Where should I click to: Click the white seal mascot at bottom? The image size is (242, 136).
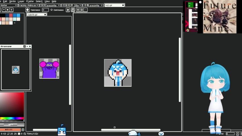(133, 133)
